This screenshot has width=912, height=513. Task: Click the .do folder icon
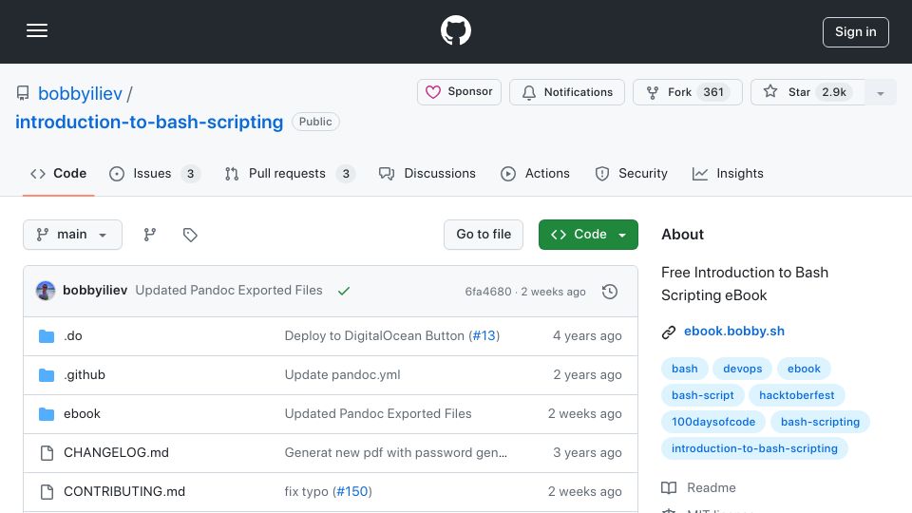(x=47, y=336)
